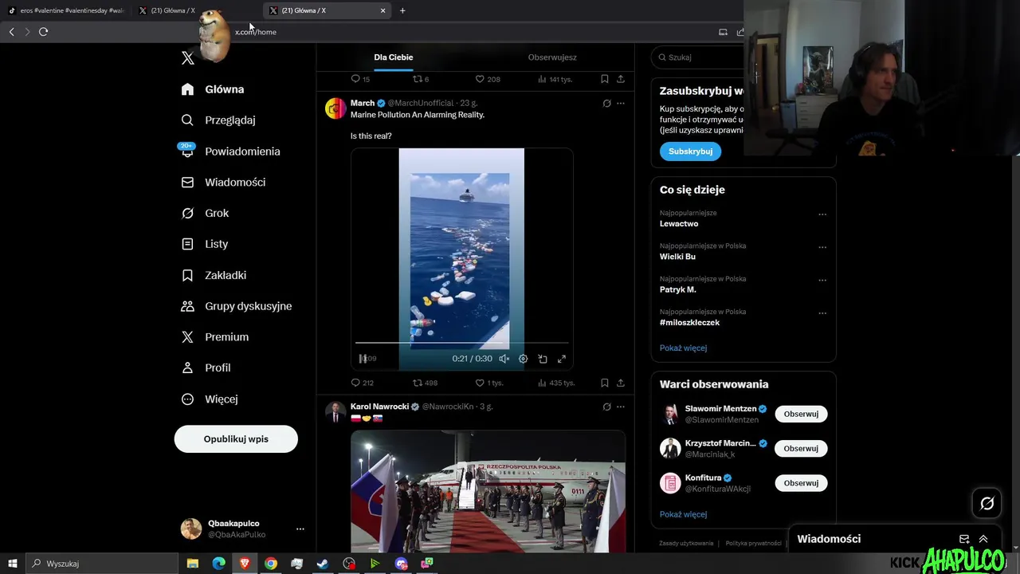1020x574 pixels.
Task: Click the Opublikuj wpis button
Action: pos(236,439)
